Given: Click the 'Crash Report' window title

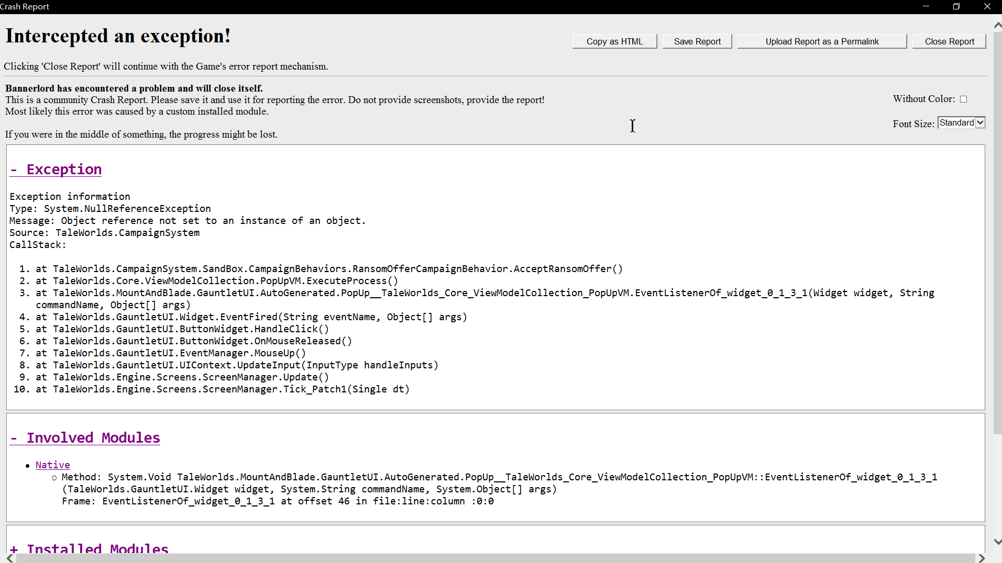Looking at the screenshot, I should (25, 6).
